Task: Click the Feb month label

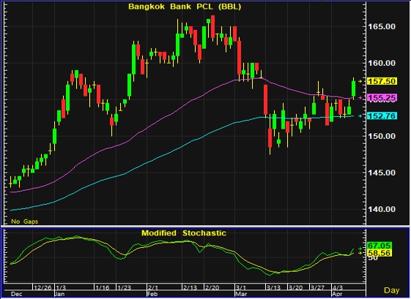Action: point(152,294)
